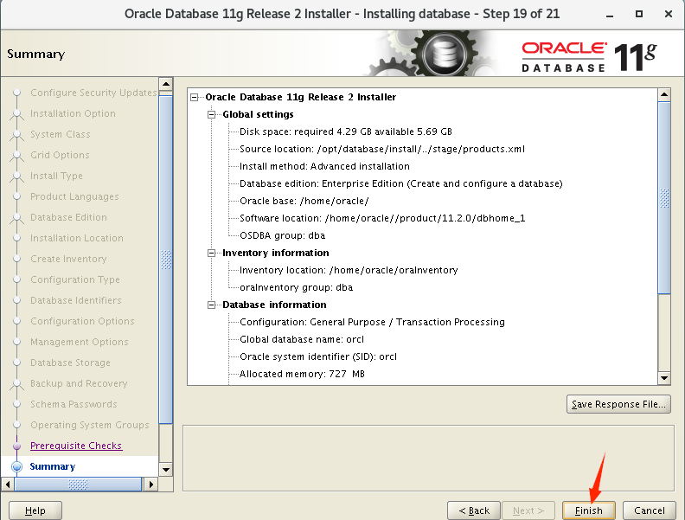The image size is (685, 520).
Task: Click the summary tree vertical scrollbar thumb
Action: 664,198
